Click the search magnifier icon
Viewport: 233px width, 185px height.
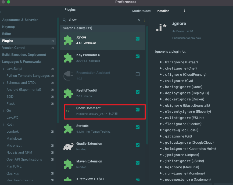click(64, 20)
